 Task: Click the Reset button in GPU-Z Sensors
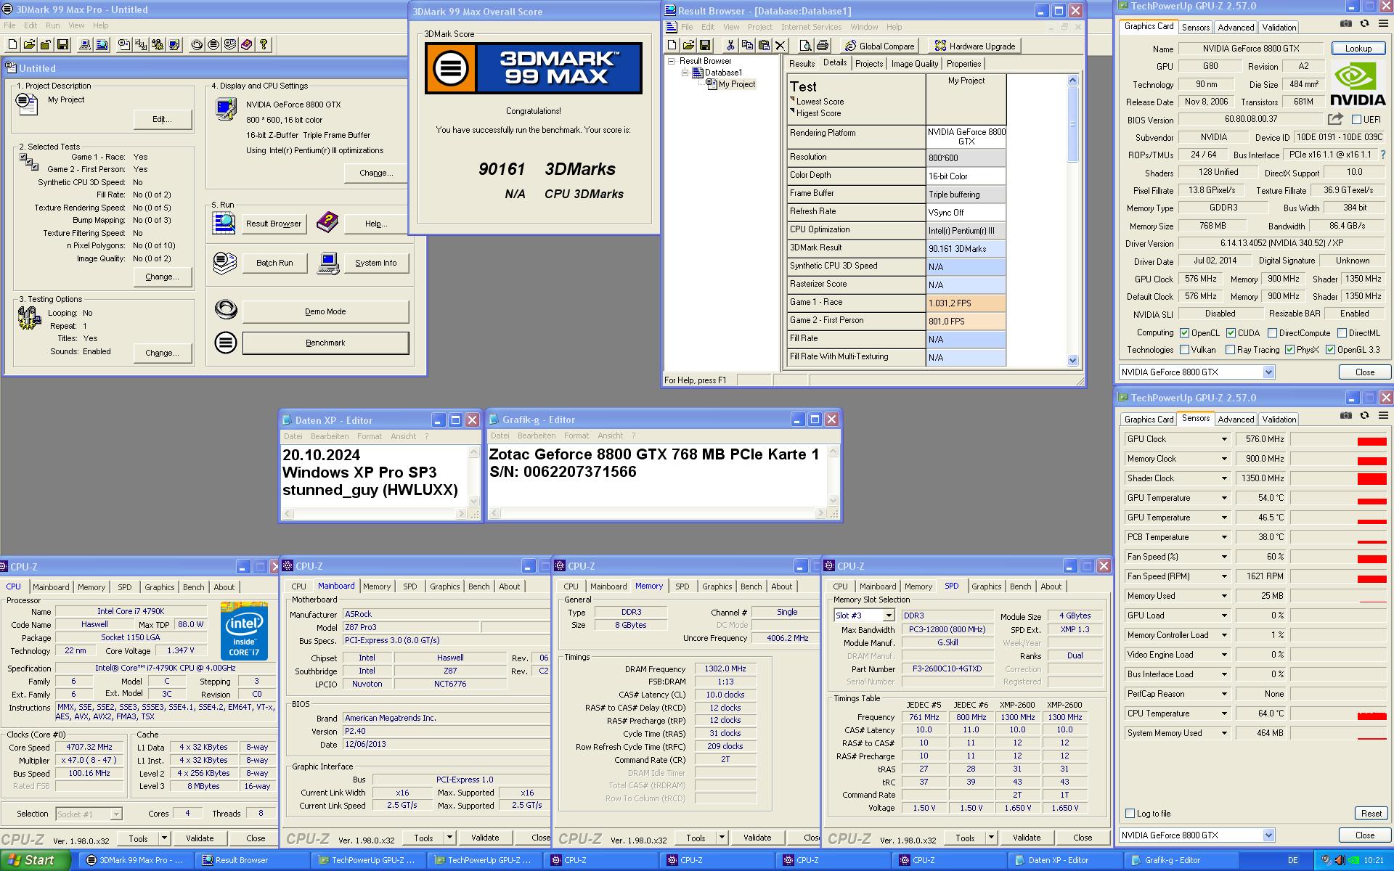click(1371, 814)
